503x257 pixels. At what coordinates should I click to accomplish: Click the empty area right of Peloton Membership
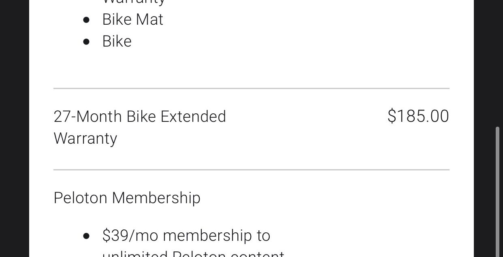point(324,198)
